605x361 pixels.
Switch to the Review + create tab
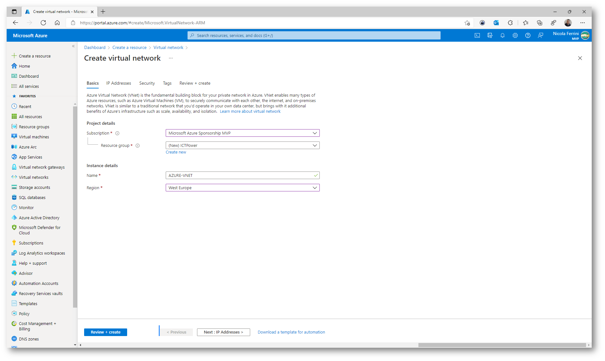(195, 83)
